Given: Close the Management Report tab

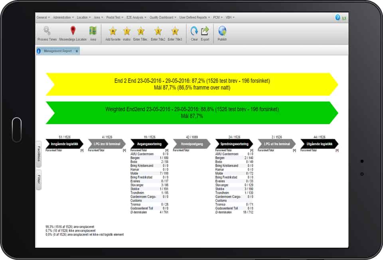Looking at the screenshot, I should 77,51.
